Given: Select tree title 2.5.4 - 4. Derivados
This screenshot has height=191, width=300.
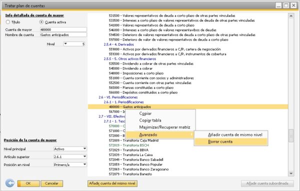Looking at the screenshot, I should [x=118, y=44].
